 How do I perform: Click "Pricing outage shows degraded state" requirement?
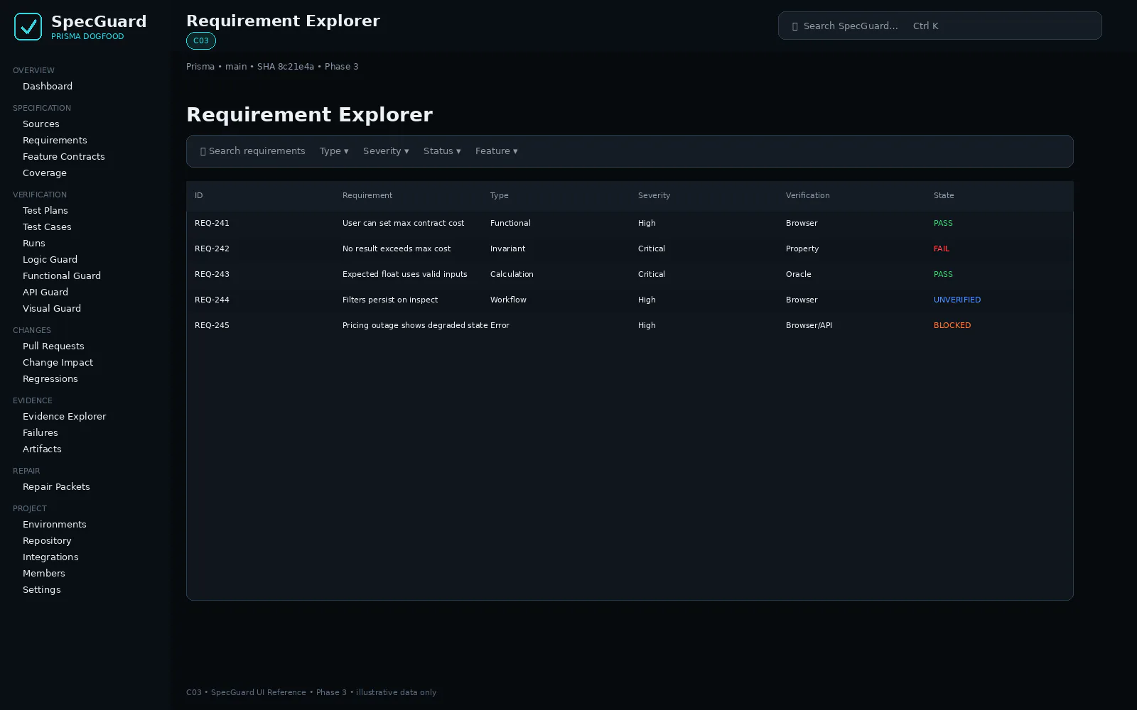(x=415, y=325)
